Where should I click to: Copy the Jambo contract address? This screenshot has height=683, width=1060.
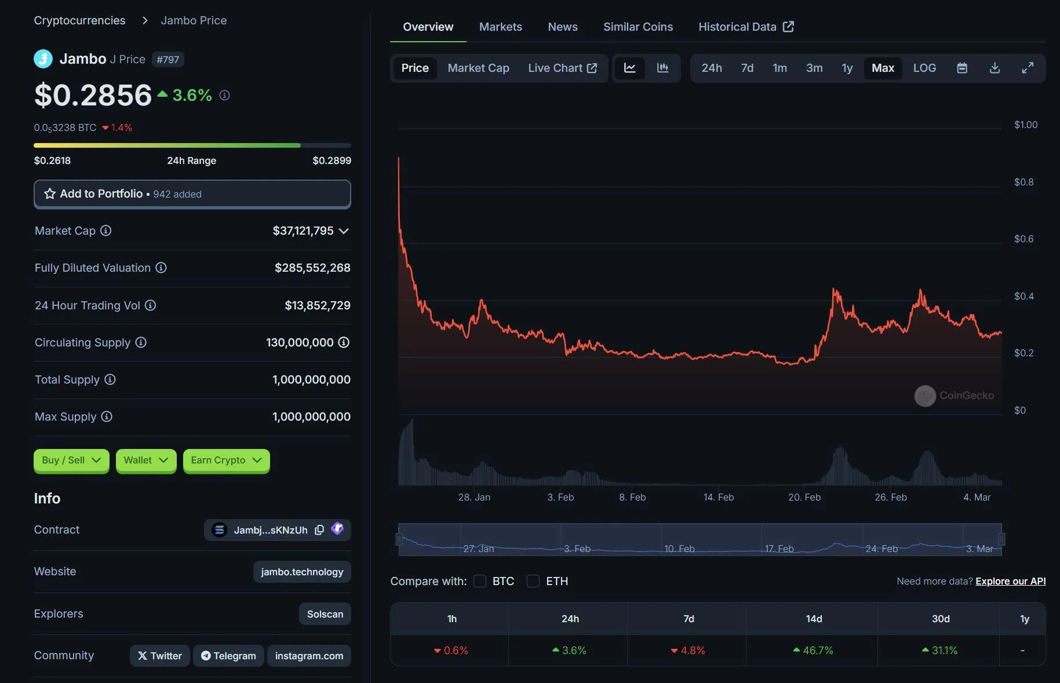pyautogui.click(x=319, y=529)
